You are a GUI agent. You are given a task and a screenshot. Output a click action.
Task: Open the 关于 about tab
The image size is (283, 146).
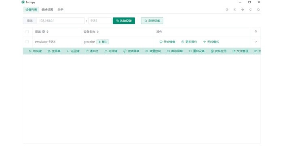point(60,10)
